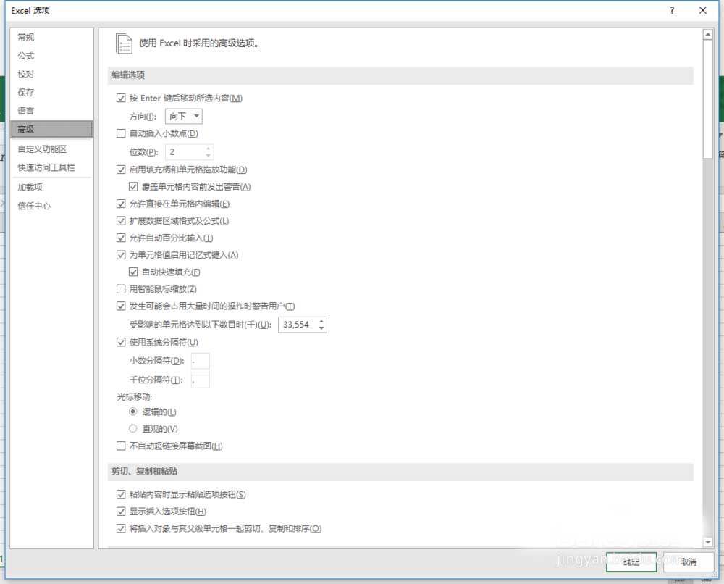Click the help question mark icon
This screenshot has height=584, width=724.
(x=673, y=11)
